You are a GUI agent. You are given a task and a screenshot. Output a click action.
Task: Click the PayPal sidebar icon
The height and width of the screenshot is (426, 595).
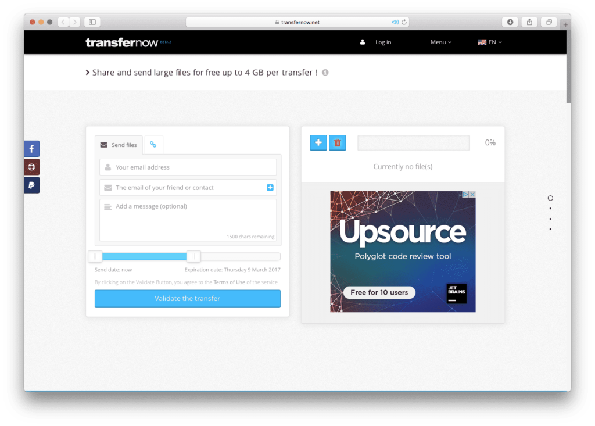31,185
